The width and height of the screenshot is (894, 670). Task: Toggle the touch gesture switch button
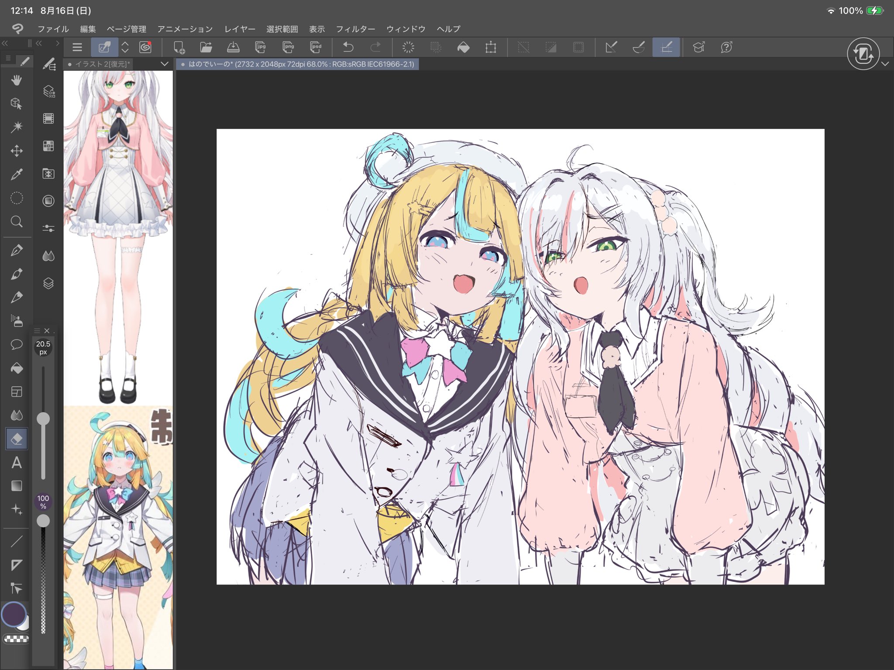point(863,54)
